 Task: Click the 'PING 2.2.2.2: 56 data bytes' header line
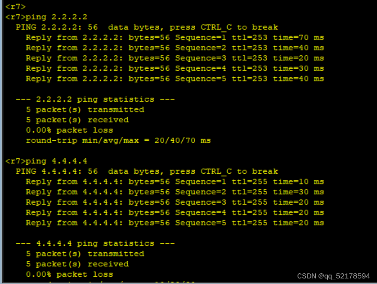point(147,27)
